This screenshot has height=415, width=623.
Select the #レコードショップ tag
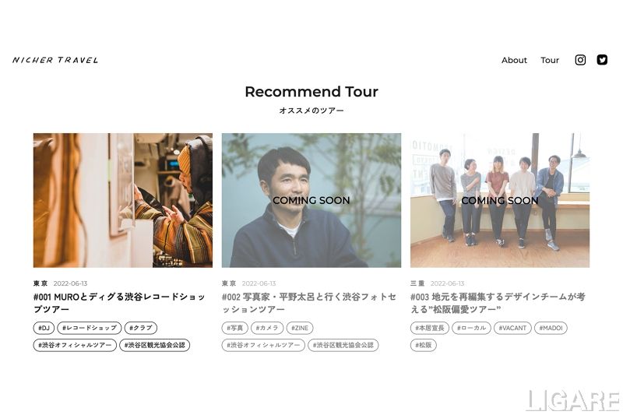(x=90, y=328)
